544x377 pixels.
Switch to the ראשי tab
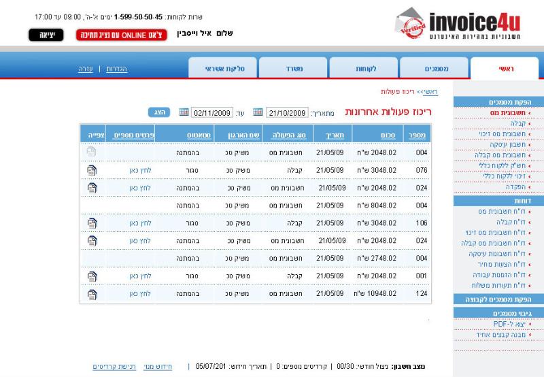pos(505,68)
